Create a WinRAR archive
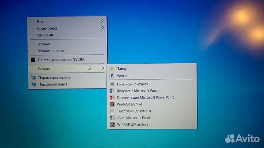The image size is (264, 148). click(x=152, y=104)
